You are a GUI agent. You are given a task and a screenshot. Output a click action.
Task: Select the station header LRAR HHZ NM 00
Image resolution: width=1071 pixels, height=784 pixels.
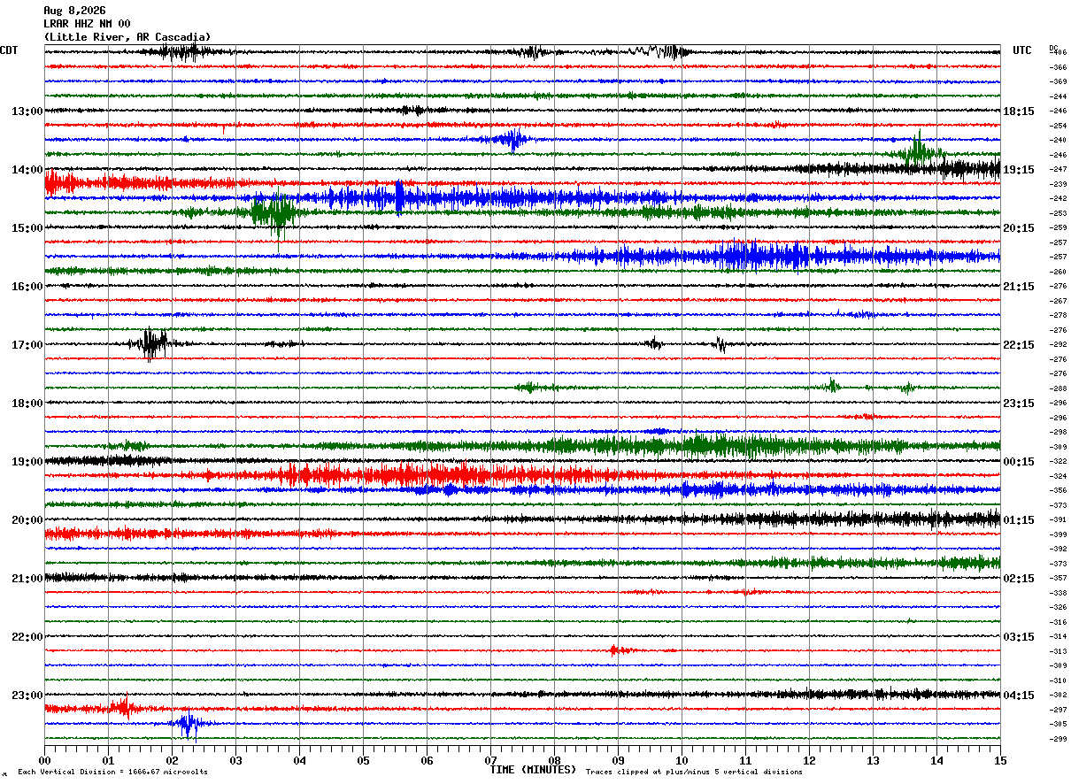pos(87,24)
